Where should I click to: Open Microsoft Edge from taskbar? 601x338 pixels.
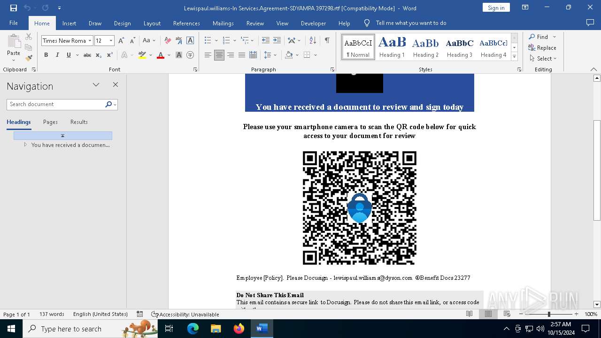pos(193,329)
